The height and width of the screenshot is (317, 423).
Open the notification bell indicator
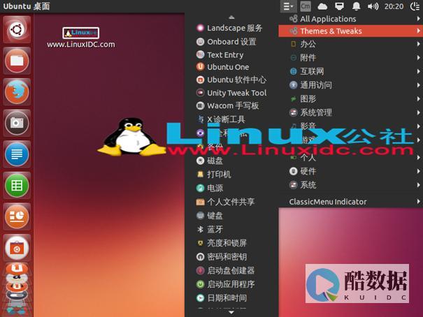(356, 6)
